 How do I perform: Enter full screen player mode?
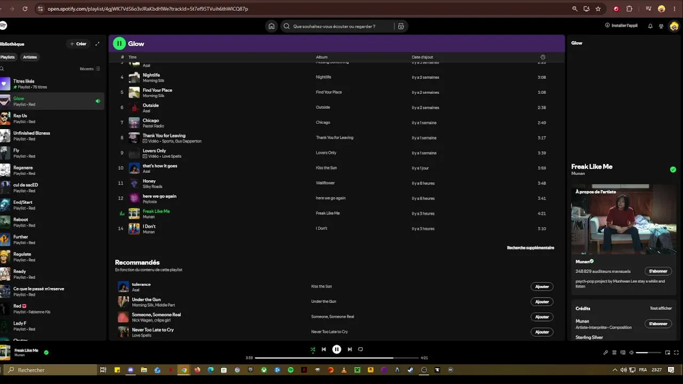(677, 353)
